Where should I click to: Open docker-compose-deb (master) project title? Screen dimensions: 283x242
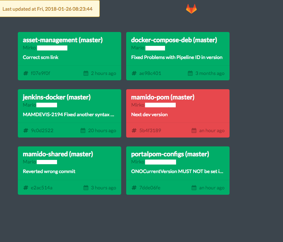tap(174, 40)
